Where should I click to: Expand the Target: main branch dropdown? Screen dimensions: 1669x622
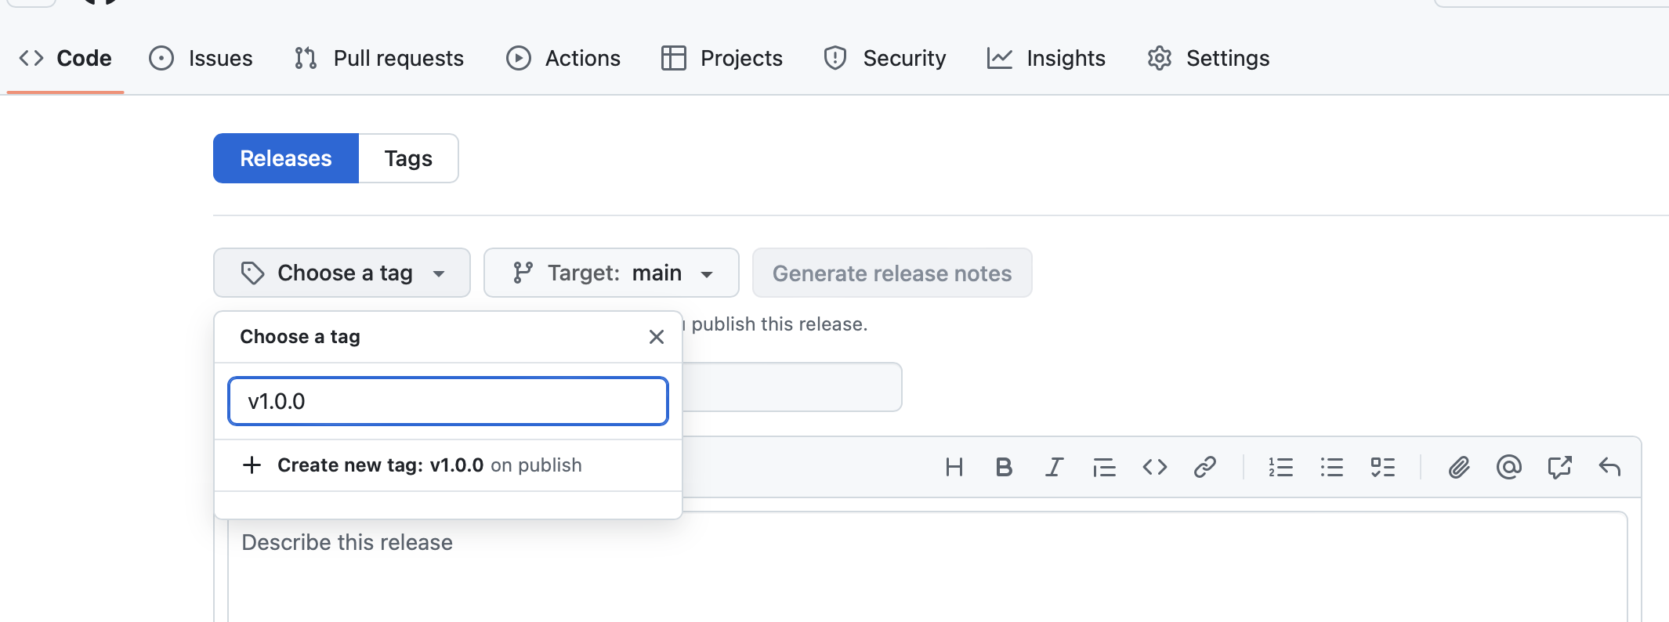[611, 273]
